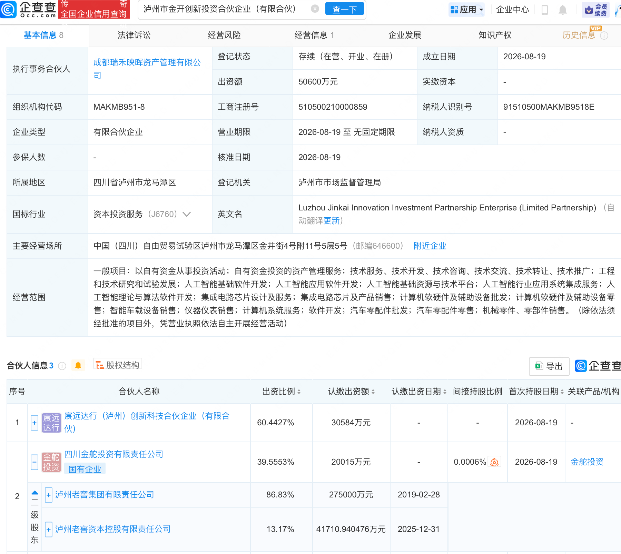Click the indirect shareholding chain icon beside 0.0006%
The height and width of the screenshot is (554, 621).
point(494,462)
